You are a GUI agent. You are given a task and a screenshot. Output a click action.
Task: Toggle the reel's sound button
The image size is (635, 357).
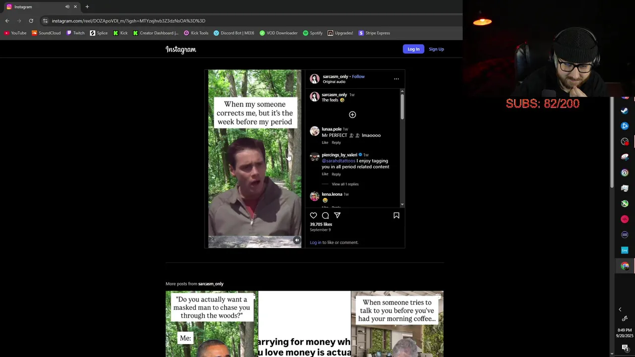point(297,240)
